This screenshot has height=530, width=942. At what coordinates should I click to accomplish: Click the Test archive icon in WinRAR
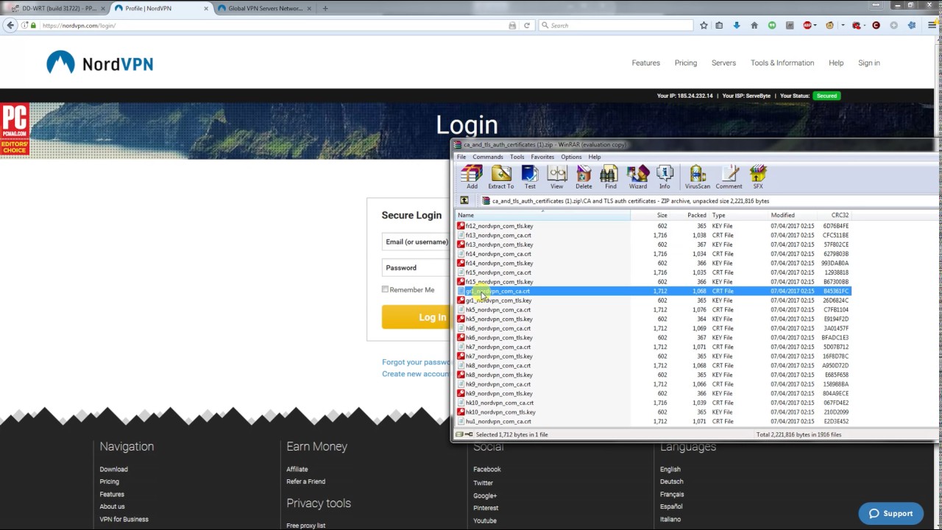[x=530, y=177]
